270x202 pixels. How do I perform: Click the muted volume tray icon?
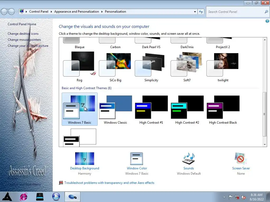(x=243, y=197)
